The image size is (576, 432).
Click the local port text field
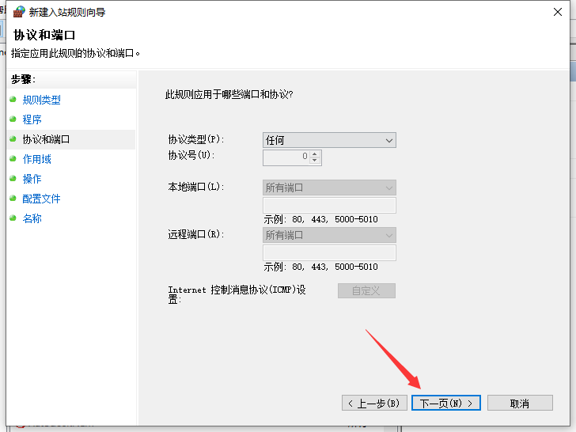coord(329,206)
